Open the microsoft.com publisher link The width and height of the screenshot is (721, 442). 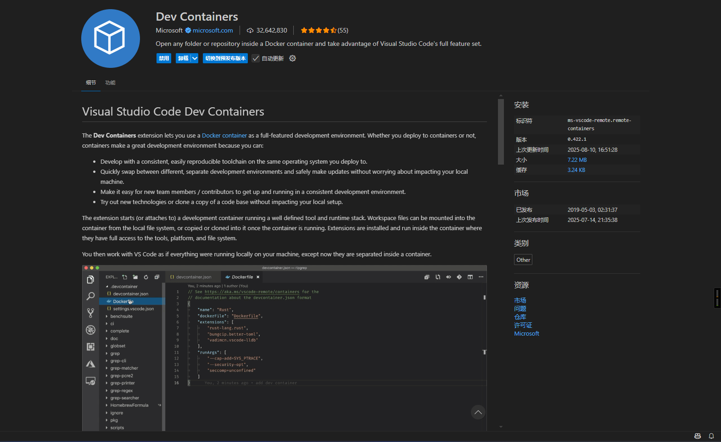(213, 31)
